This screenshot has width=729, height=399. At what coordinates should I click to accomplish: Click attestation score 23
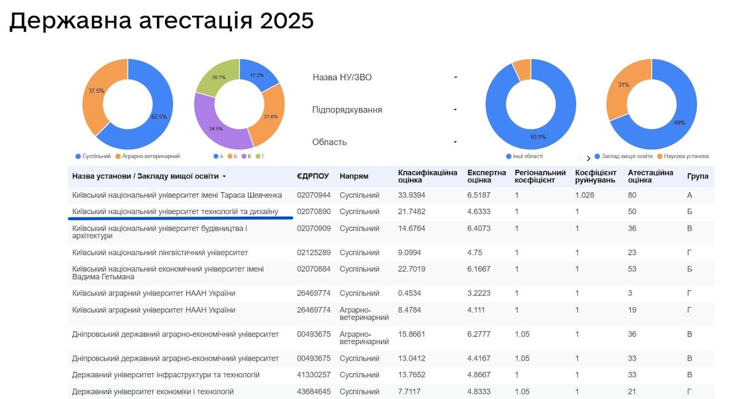pyautogui.click(x=632, y=253)
